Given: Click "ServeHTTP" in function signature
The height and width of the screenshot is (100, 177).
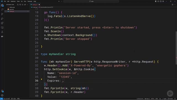Looking at the screenshot, I should click(81, 62).
